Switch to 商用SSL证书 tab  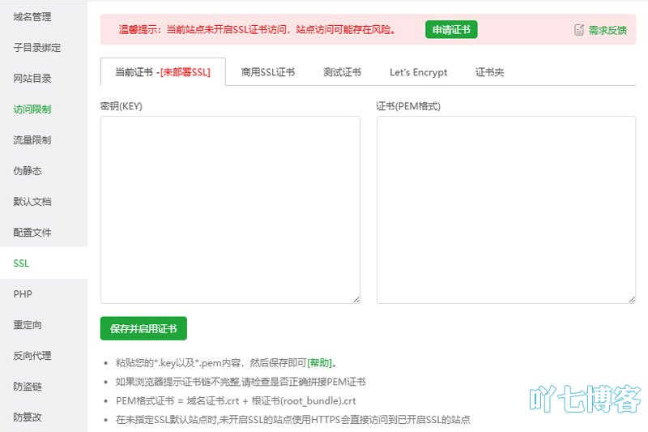[268, 72]
